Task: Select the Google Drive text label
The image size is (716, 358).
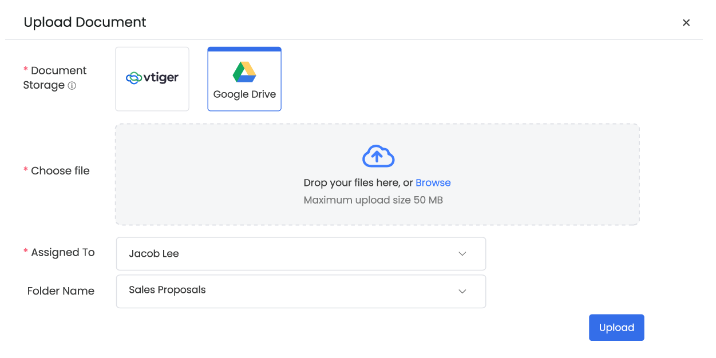Action: (244, 94)
